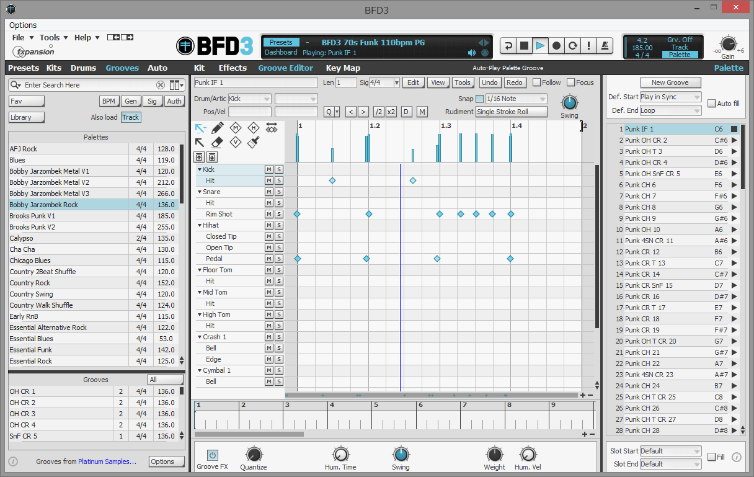754x477 pixels.
Task: Enable the Focus checkbox
Action: pyautogui.click(x=570, y=82)
